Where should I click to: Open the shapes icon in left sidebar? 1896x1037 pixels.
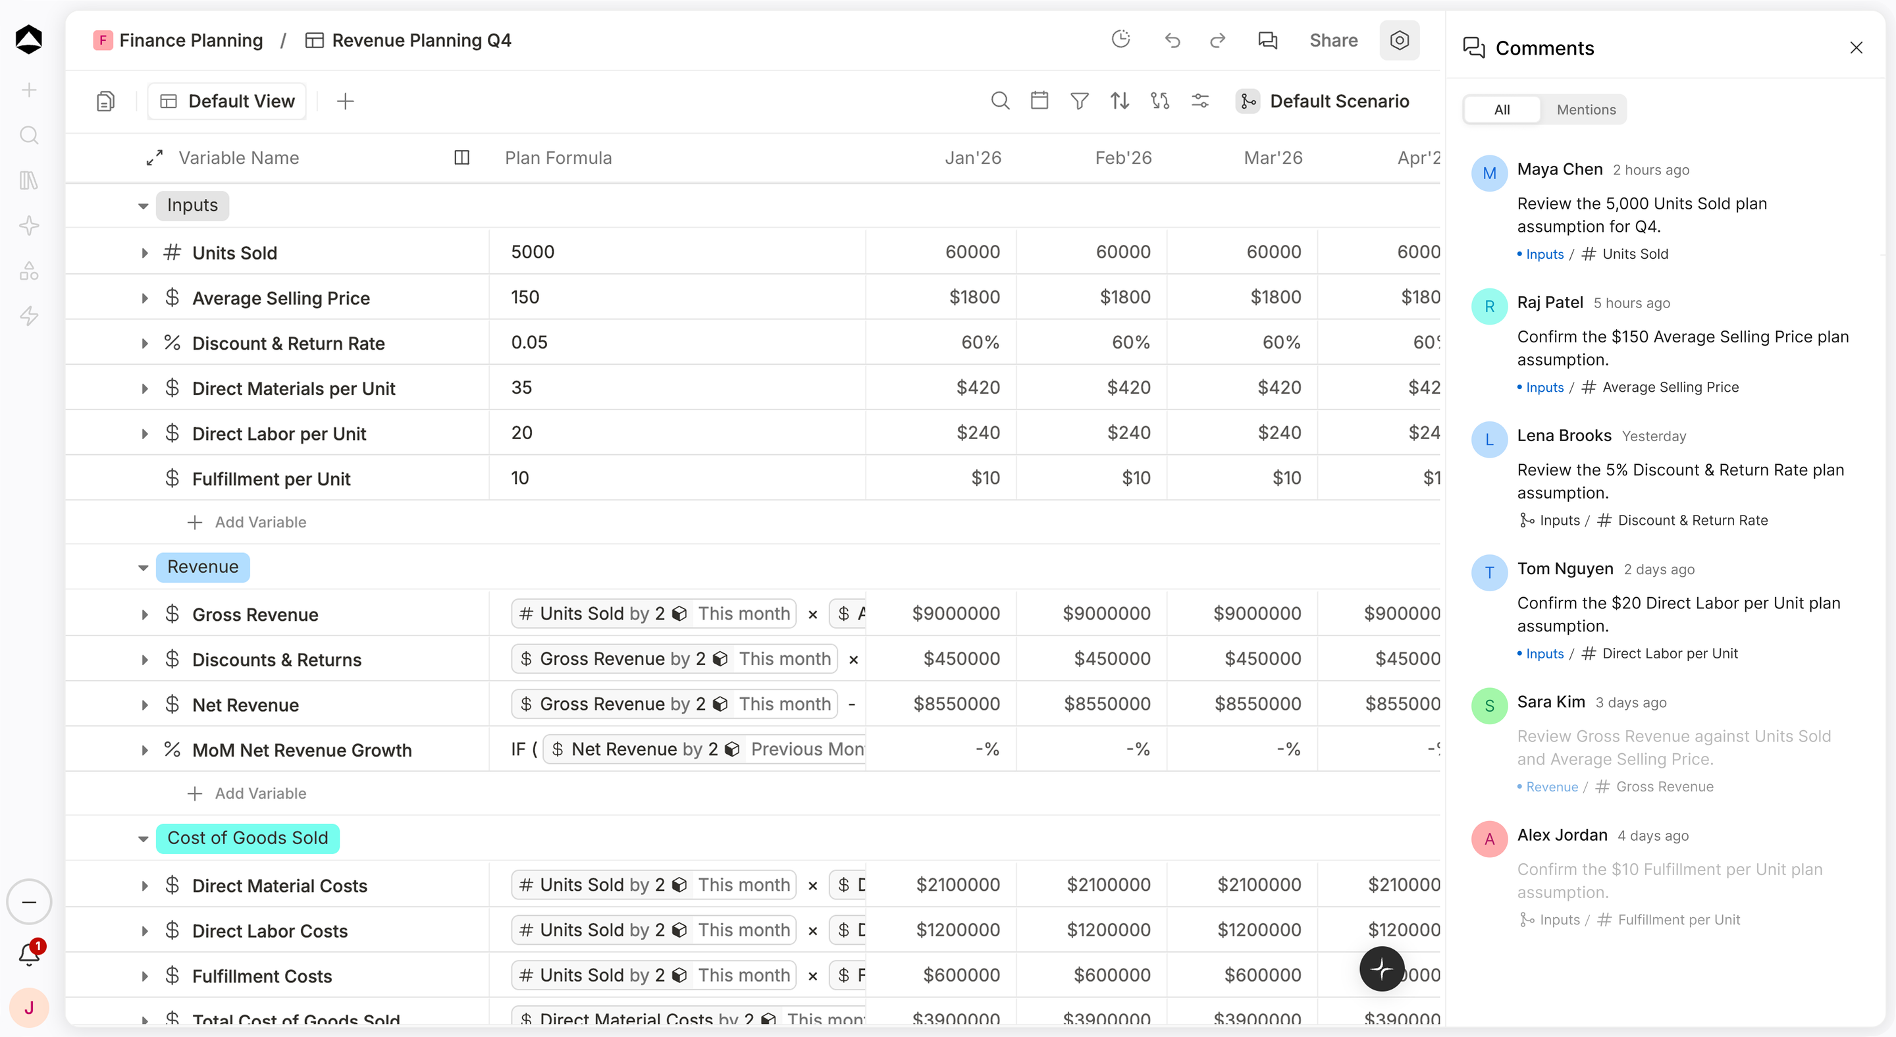[x=29, y=271]
